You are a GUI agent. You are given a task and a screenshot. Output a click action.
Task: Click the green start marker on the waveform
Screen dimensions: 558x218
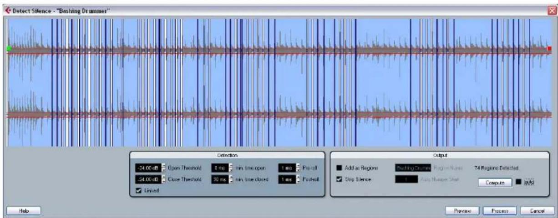tap(9, 48)
